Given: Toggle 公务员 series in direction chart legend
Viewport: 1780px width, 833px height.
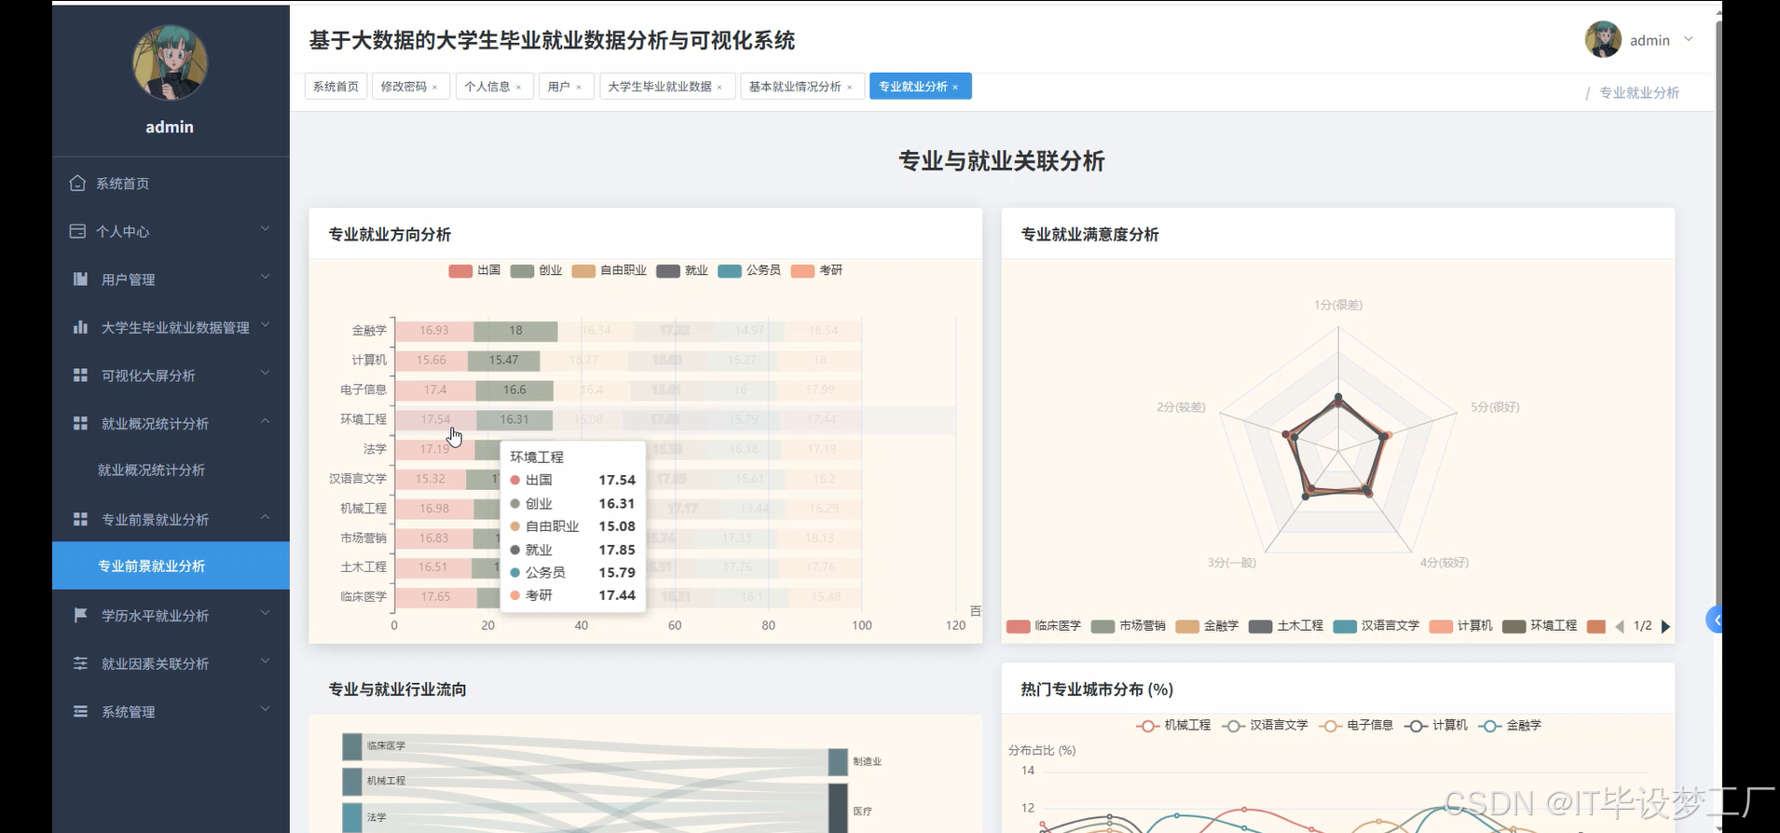Looking at the screenshot, I should [x=749, y=270].
